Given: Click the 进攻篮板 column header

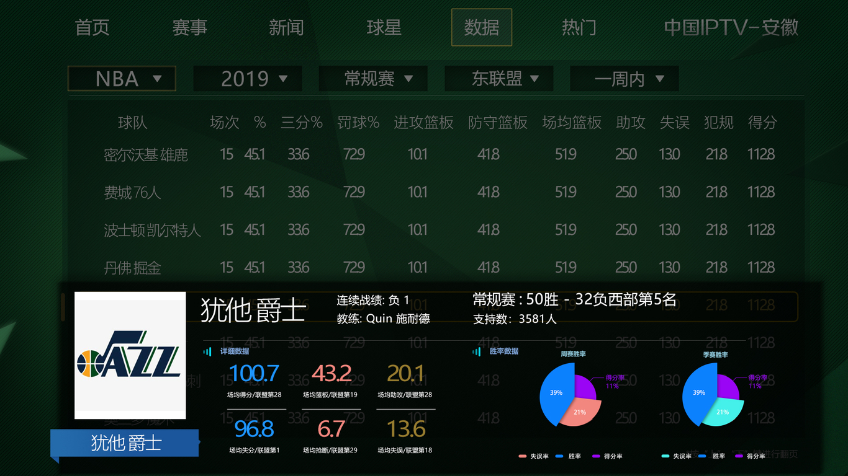Looking at the screenshot, I should pos(423,123).
